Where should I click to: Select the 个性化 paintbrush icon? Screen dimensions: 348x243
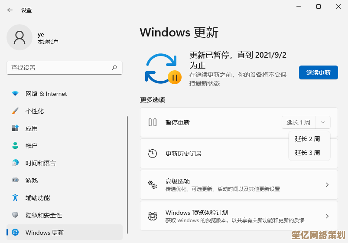[15, 111]
